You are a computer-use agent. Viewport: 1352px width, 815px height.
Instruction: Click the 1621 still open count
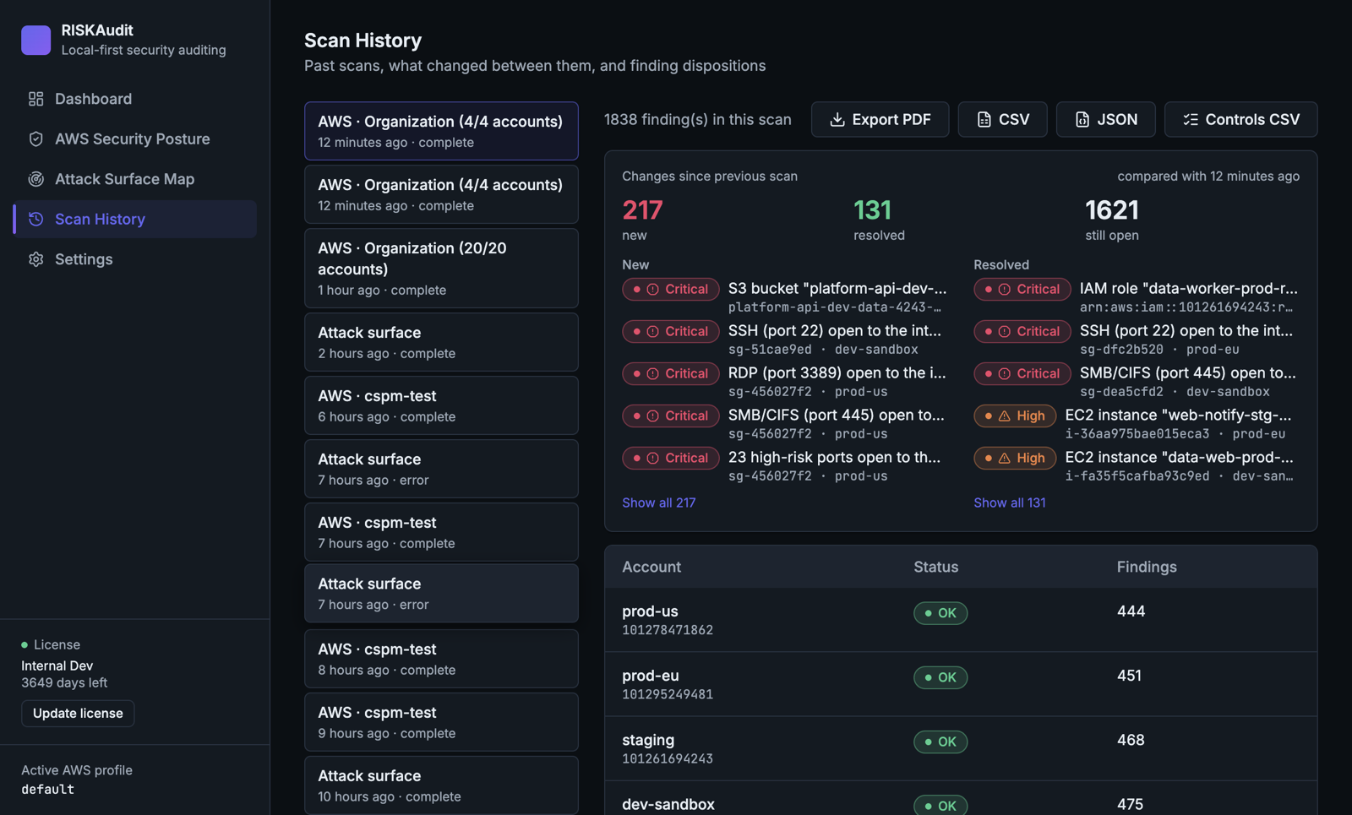(x=1112, y=209)
